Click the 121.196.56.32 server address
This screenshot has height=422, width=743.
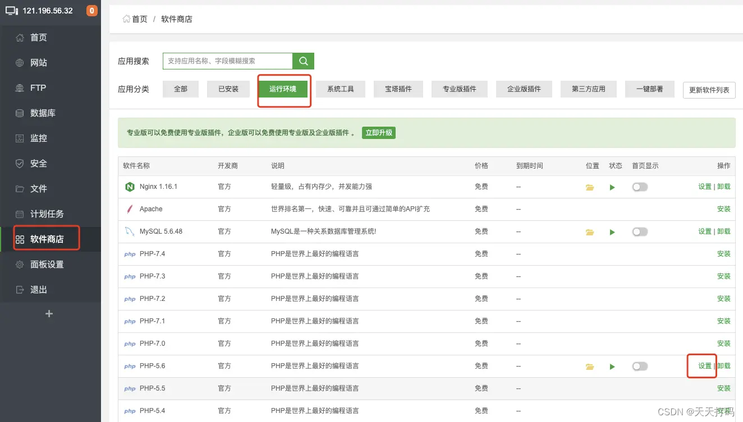pos(48,11)
